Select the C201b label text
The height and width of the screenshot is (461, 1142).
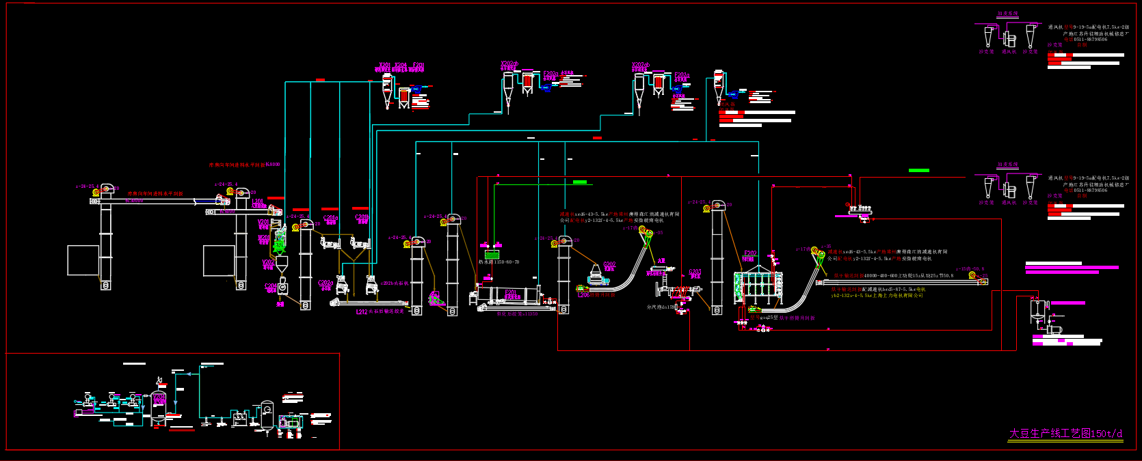[x=362, y=219]
